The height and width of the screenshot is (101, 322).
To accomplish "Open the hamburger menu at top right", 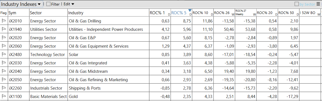I will (318, 4).
